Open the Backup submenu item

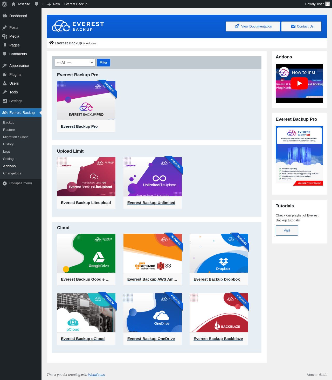coord(9,123)
